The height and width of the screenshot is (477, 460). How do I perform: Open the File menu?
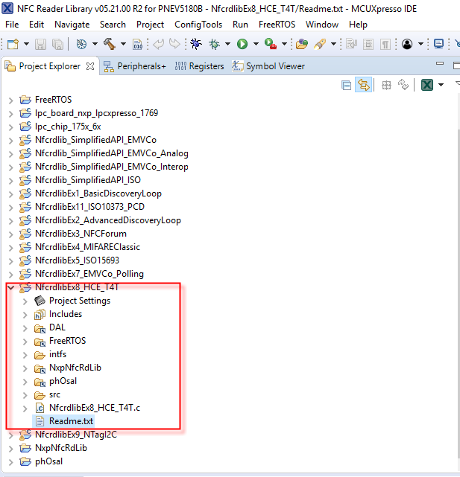click(12, 25)
